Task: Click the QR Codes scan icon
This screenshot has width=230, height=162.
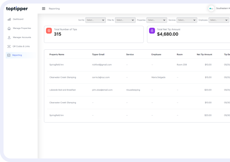Action: [9, 46]
